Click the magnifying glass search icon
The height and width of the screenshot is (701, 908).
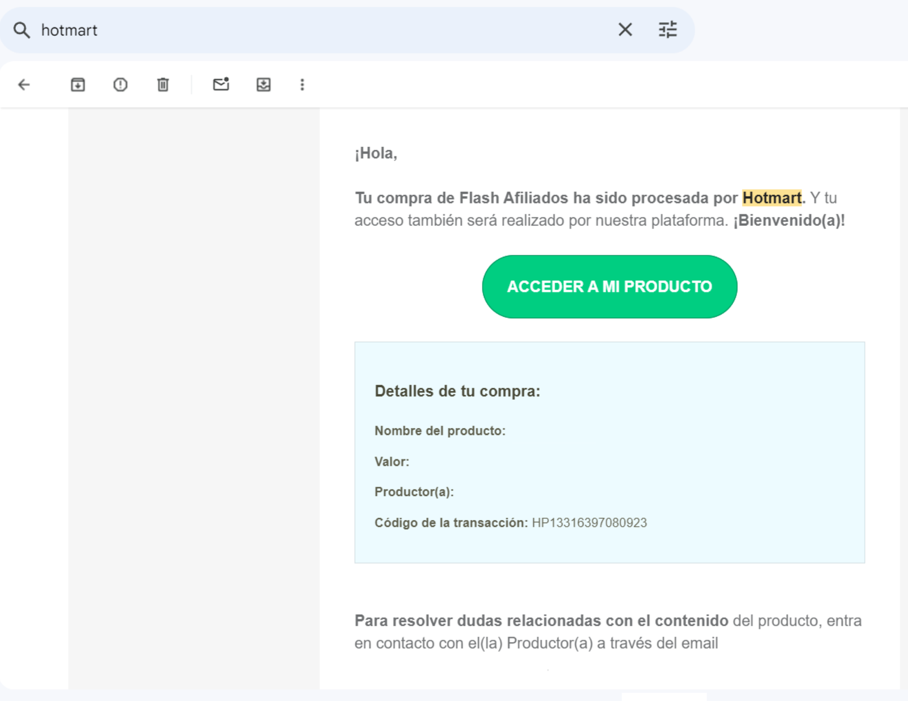[x=22, y=30]
